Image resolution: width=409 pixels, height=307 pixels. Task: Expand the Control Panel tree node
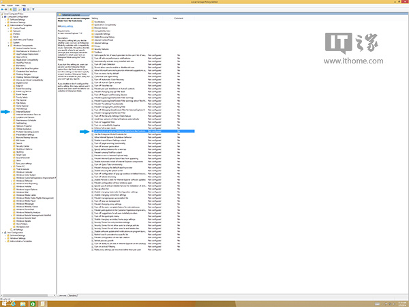click(9, 28)
